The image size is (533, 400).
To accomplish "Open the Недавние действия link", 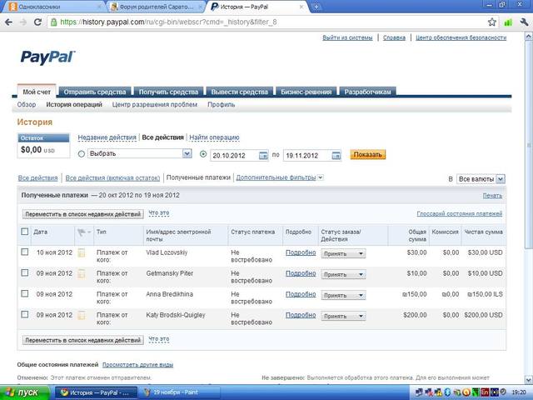I will [x=107, y=137].
